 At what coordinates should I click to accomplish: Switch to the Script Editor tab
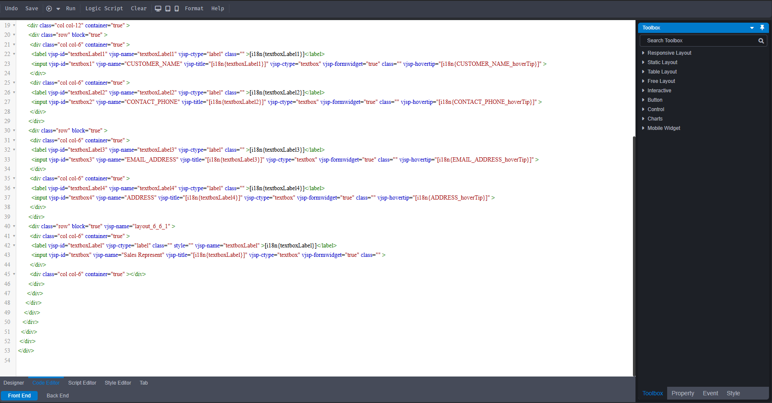(x=82, y=383)
